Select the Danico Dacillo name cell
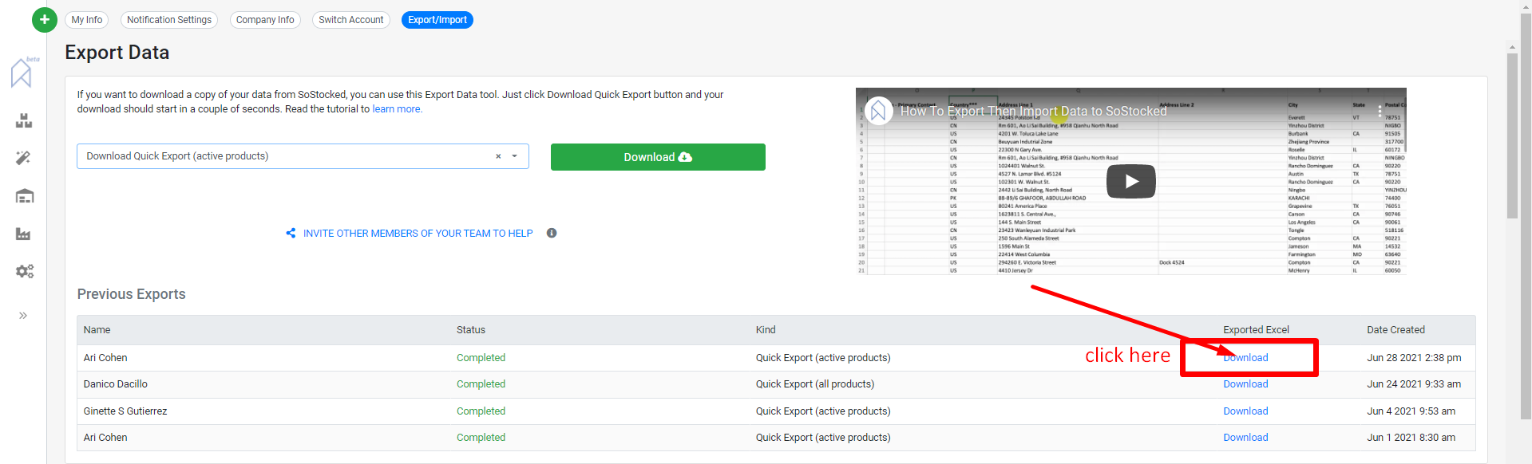 [x=116, y=384]
